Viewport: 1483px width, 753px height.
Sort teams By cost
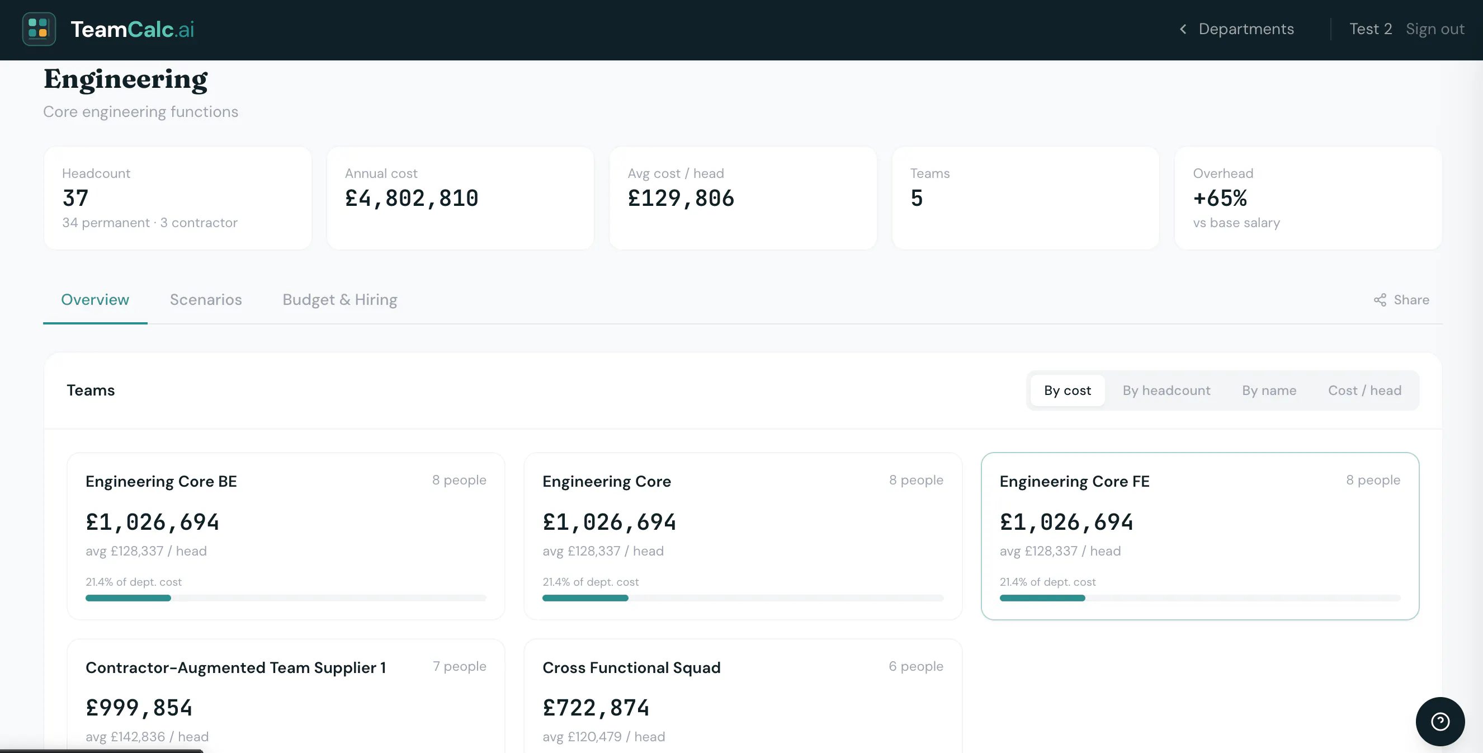pyautogui.click(x=1068, y=390)
